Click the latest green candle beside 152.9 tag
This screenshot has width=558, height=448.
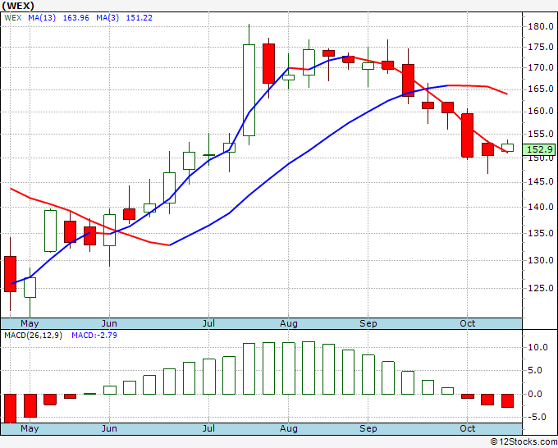click(x=507, y=148)
